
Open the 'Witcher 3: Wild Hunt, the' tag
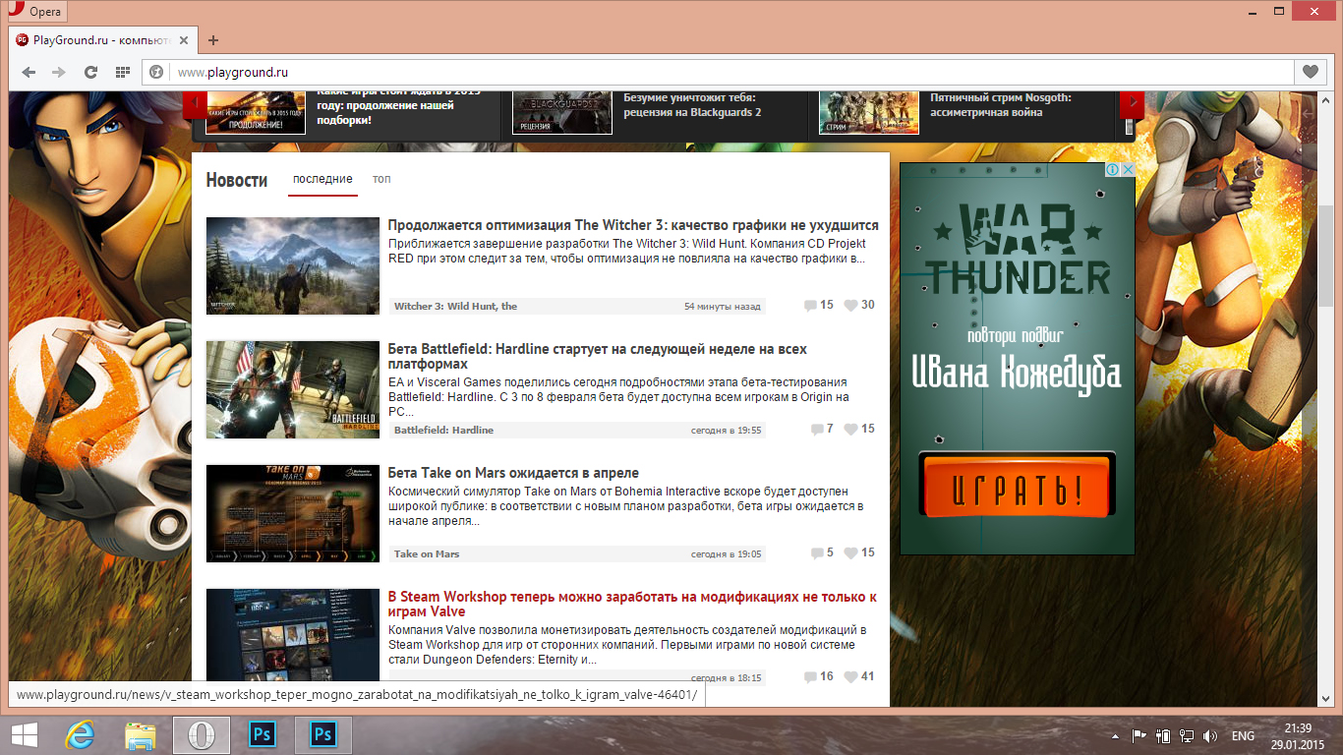tap(455, 306)
